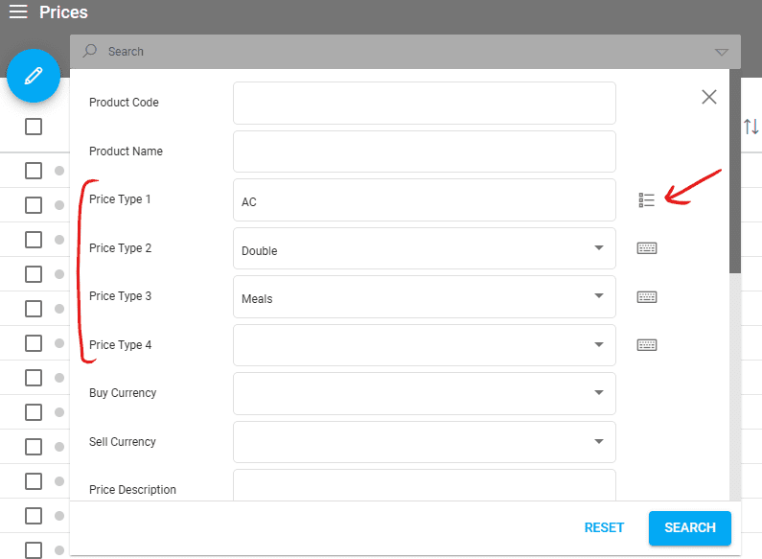Click the SEARCH button
762x559 pixels.
pos(689,528)
